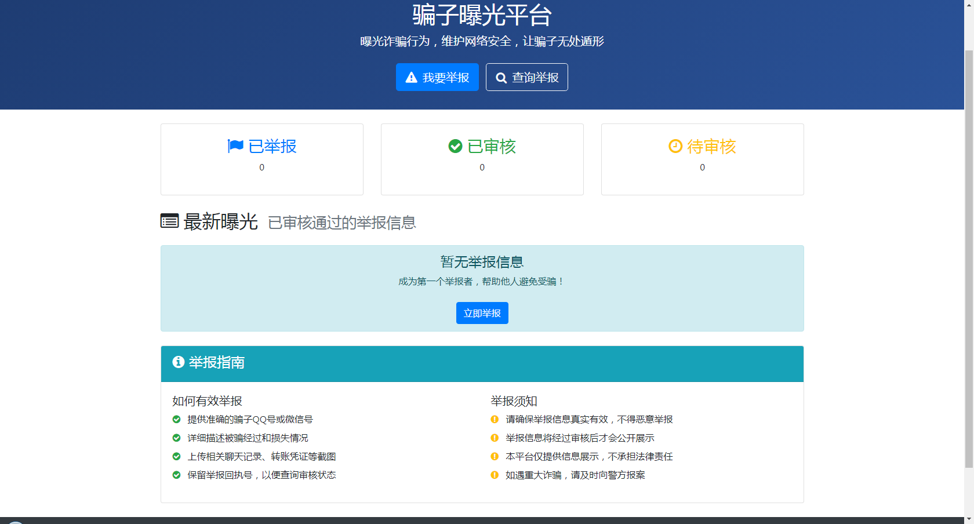Click the green checkmark icon beside 已审核
Image resolution: width=974 pixels, height=524 pixels.
click(455, 146)
